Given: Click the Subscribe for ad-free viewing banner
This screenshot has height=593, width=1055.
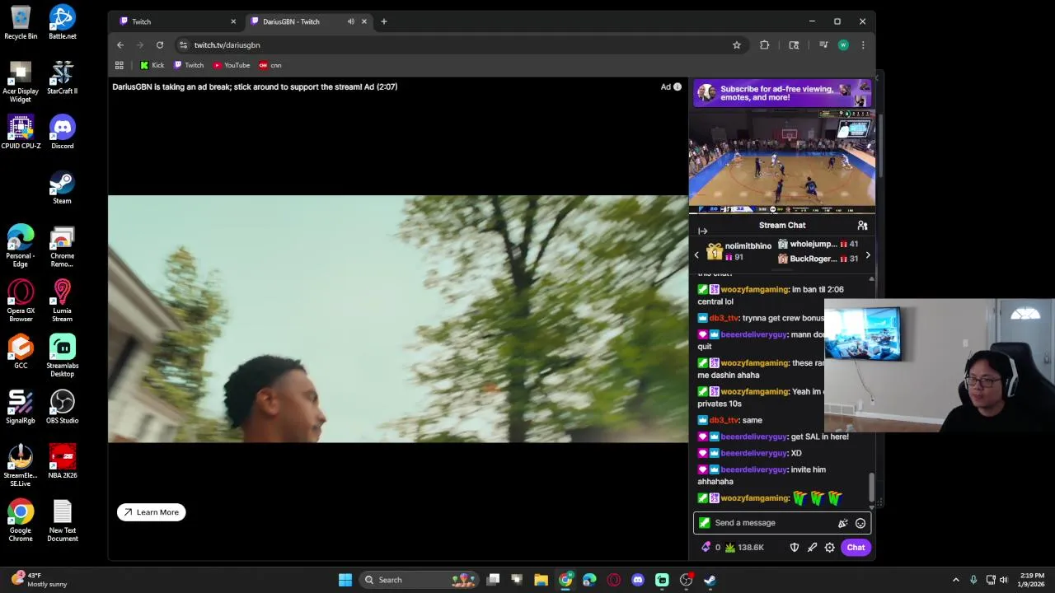Looking at the screenshot, I should click(x=782, y=93).
